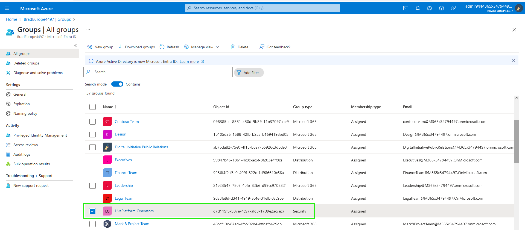The height and width of the screenshot is (230, 525).
Task: Open the LivePlatform Operators group link
Action: pos(134,211)
